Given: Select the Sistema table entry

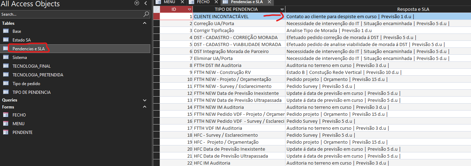Looking at the screenshot, I should 75,58.
